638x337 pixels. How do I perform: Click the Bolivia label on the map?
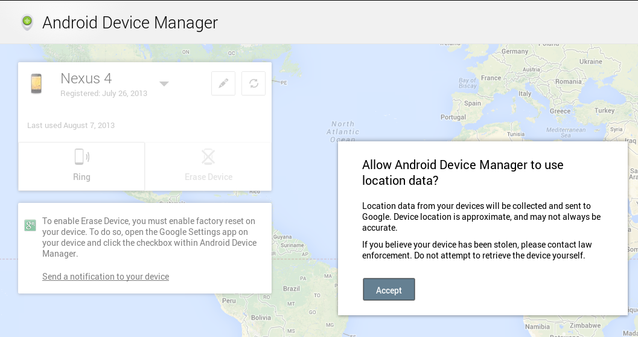[261, 318]
